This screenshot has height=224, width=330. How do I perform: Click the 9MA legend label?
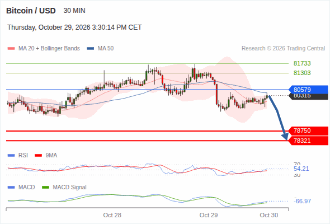click(51, 156)
